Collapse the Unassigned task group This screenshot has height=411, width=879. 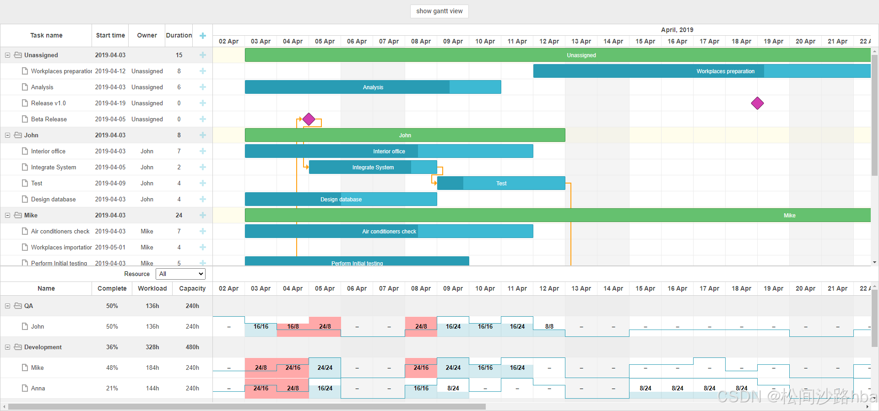[7, 55]
